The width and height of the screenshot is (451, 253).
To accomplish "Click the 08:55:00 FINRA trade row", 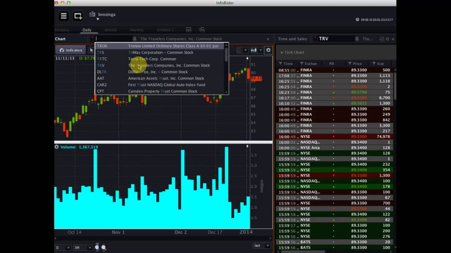I will (x=335, y=70).
